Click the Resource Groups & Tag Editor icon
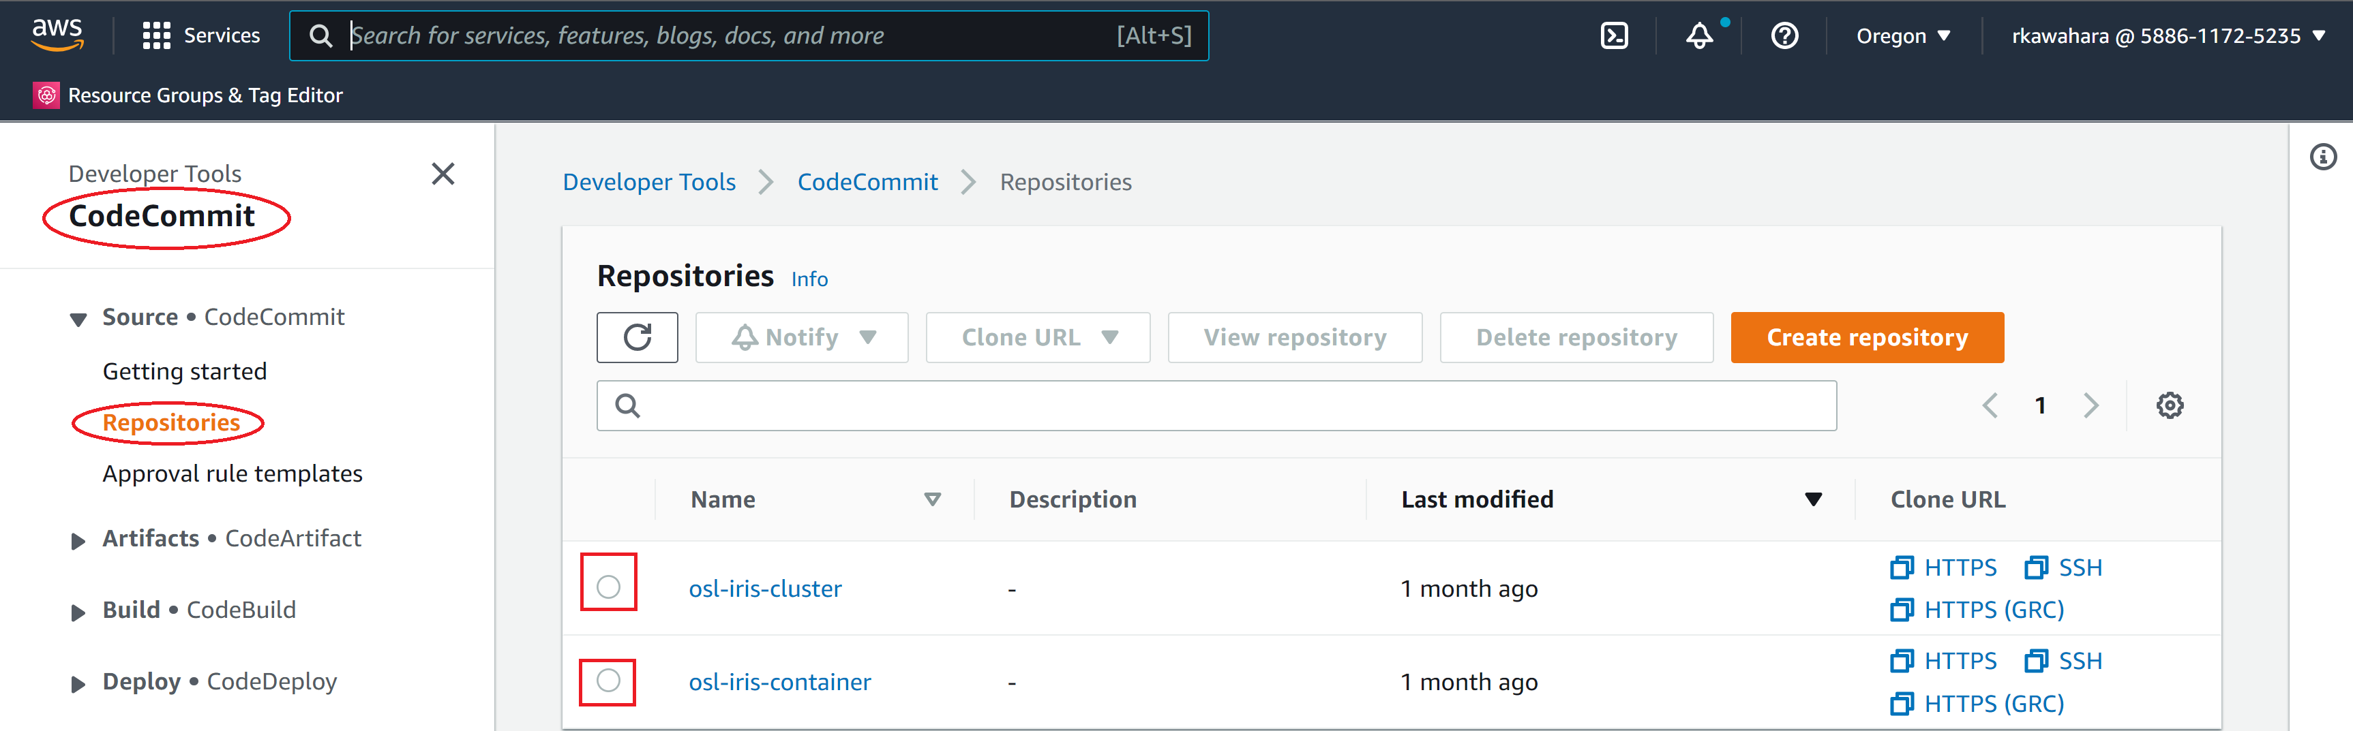Image resolution: width=2353 pixels, height=731 pixels. pyautogui.click(x=46, y=95)
